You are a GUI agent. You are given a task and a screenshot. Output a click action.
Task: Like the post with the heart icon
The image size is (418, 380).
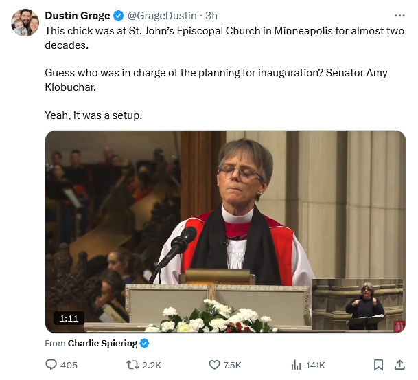point(214,365)
